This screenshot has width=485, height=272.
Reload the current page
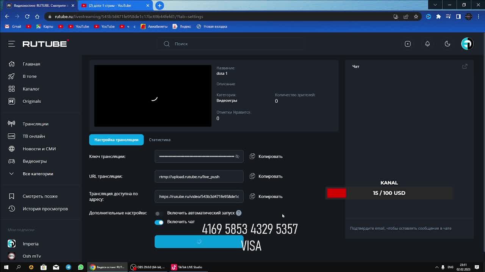pyautogui.click(x=27, y=17)
